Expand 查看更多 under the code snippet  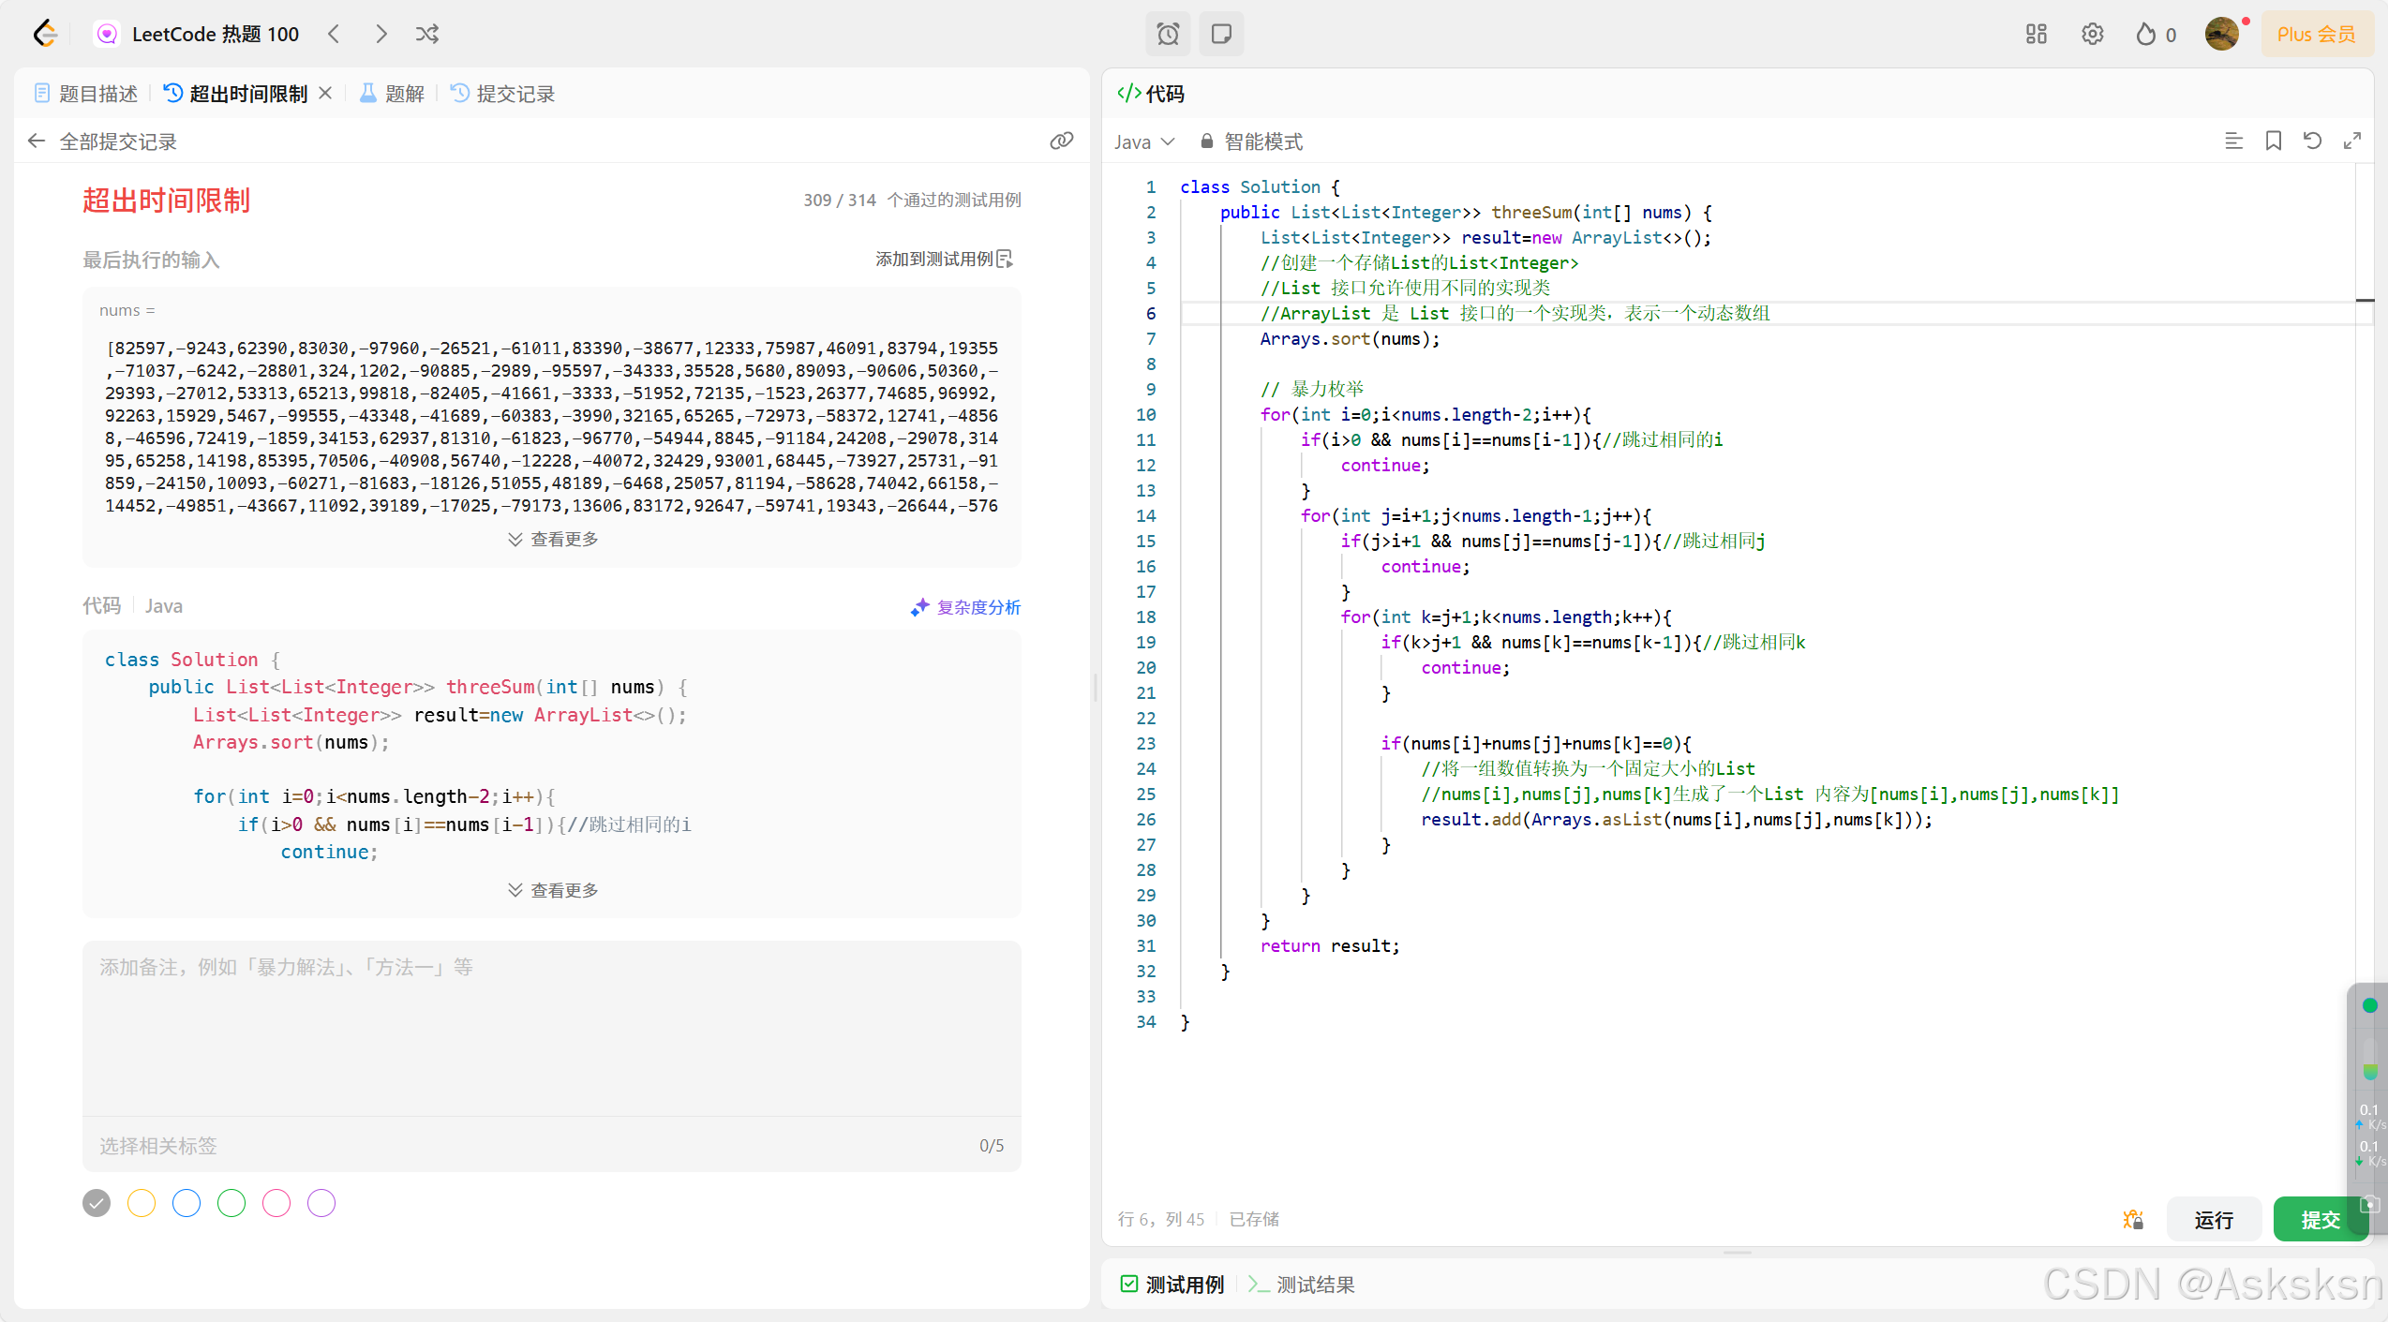[553, 890]
